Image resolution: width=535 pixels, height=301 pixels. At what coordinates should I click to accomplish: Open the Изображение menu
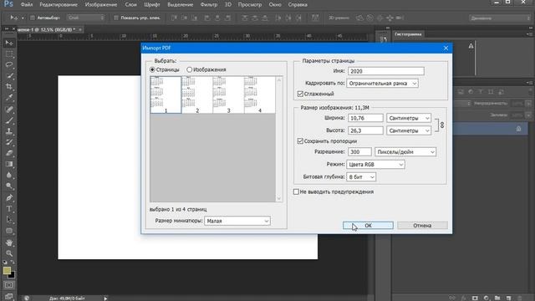pyautogui.click(x=101, y=5)
